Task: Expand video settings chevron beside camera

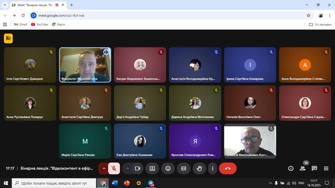Action: click(128, 168)
